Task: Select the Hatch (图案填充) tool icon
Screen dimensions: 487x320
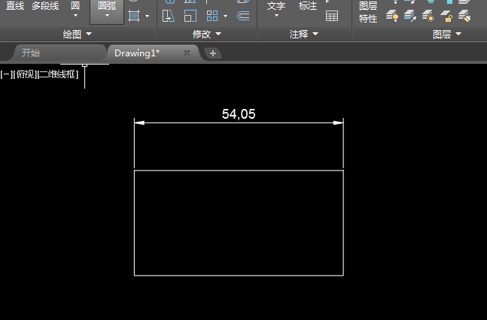Action: pos(134,16)
